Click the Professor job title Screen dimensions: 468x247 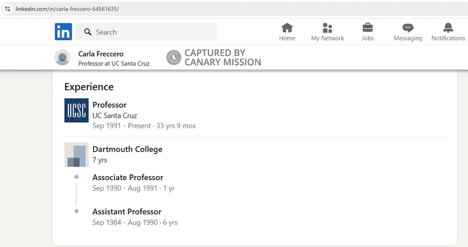[x=109, y=105]
